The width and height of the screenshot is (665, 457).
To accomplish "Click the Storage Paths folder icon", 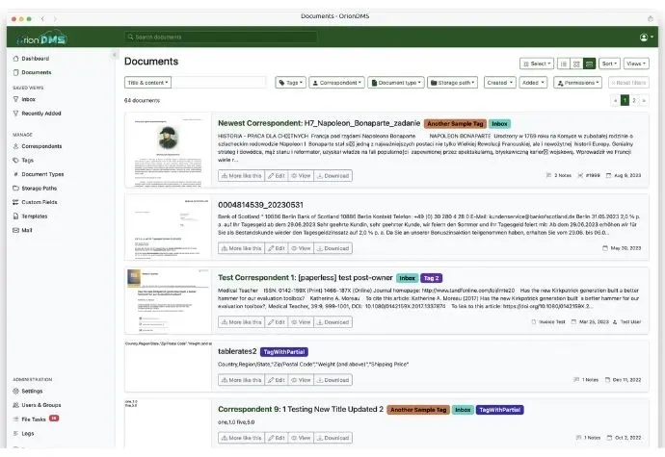I will pos(15,188).
